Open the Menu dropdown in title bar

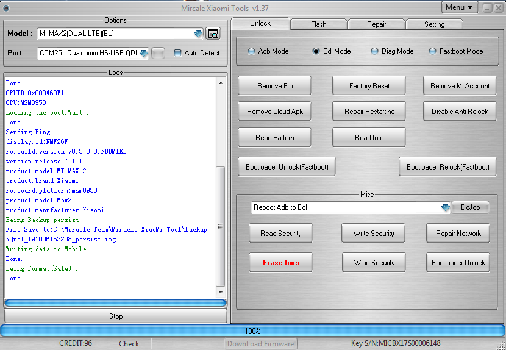[x=459, y=7]
